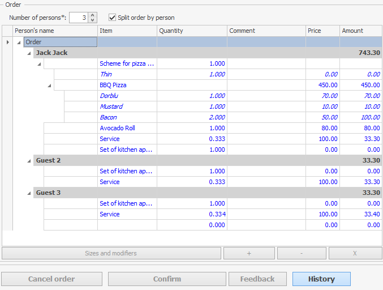Click the Sizes and modifiers button
Viewport: 383px width, 290px height.
point(111,253)
